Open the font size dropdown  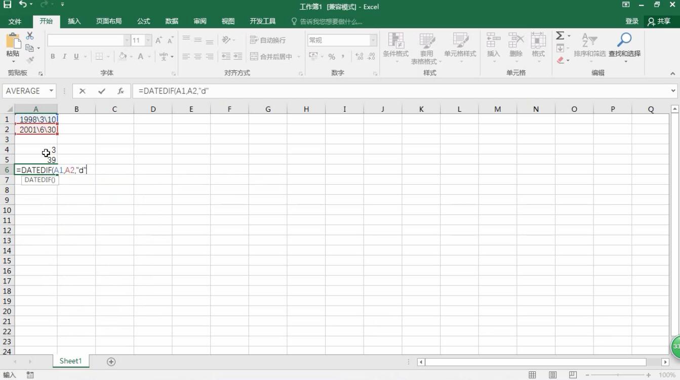point(148,40)
